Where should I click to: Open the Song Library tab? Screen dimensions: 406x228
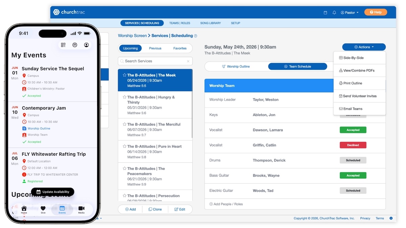click(x=210, y=23)
